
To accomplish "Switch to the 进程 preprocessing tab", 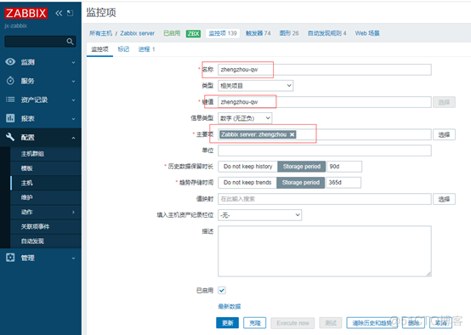I will (x=146, y=49).
